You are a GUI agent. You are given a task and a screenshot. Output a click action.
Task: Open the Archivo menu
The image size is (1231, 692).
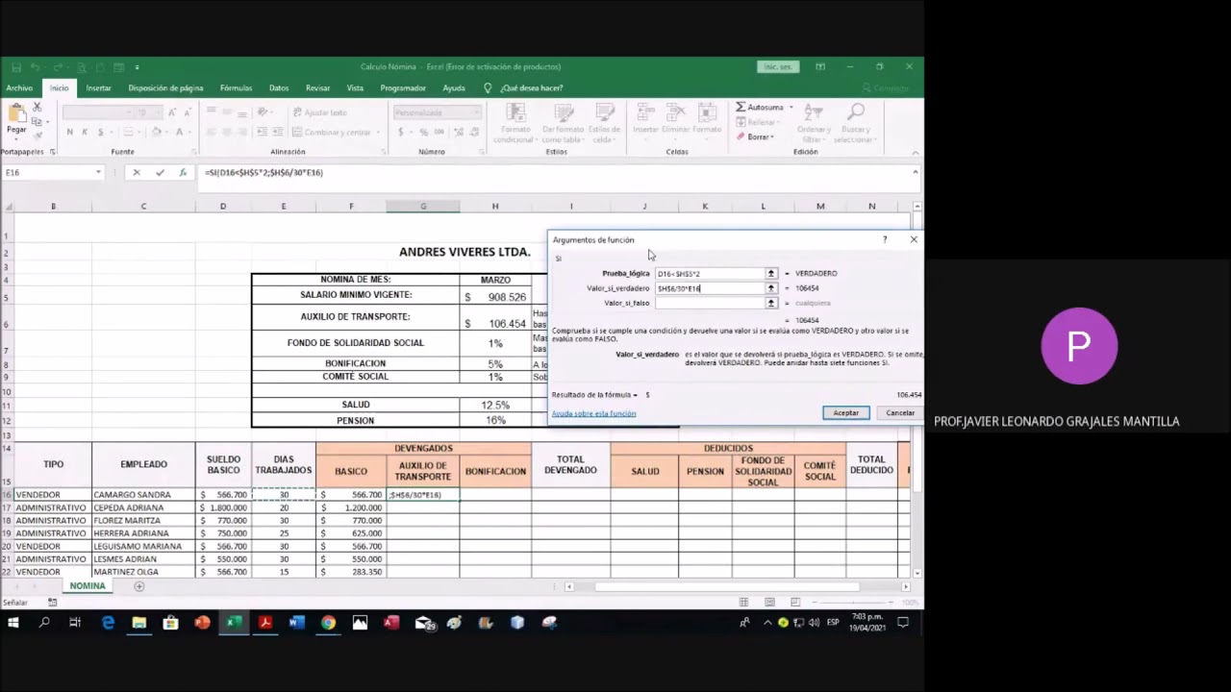(19, 88)
